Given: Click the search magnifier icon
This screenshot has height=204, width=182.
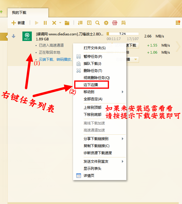Looking at the screenshot, I should pos(97,23).
